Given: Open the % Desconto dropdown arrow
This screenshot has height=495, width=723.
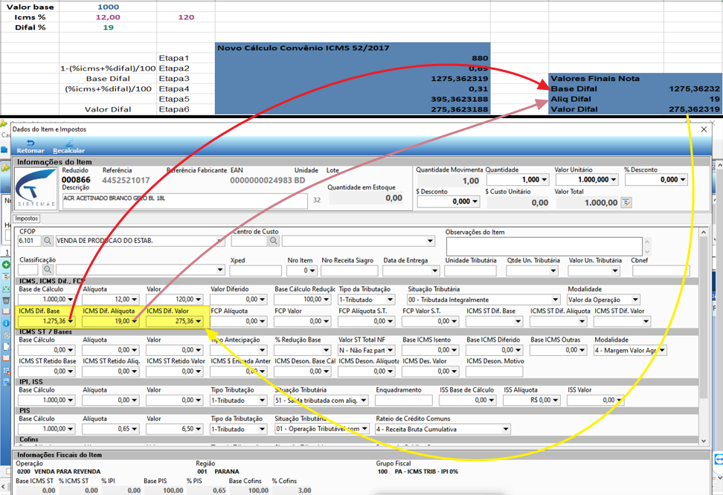Looking at the screenshot, I should click(x=683, y=180).
